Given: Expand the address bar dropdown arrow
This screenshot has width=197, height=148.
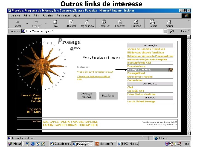Looking at the screenshot, I should point(165,31).
